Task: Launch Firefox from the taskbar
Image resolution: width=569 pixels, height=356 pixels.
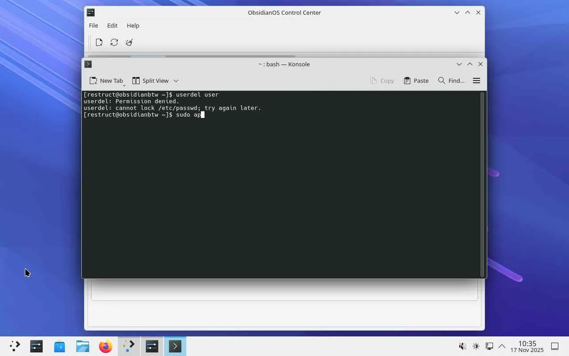Action: 106,346
